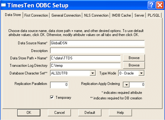The image size is (165, 120).
Task: Click the 'Replication Parallelism' label
Action: (x=31, y=84)
